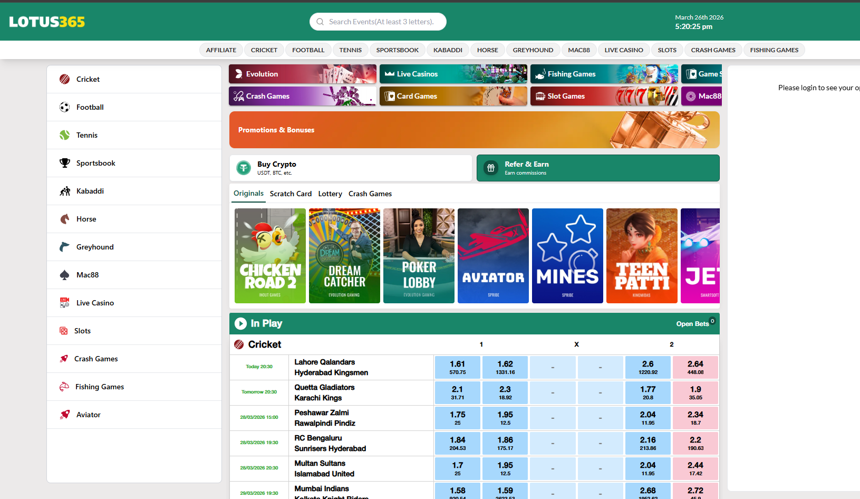This screenshot has width=860, height=499.
Task: Select KABADDI from top navigation bar
Action: (448, 50)
